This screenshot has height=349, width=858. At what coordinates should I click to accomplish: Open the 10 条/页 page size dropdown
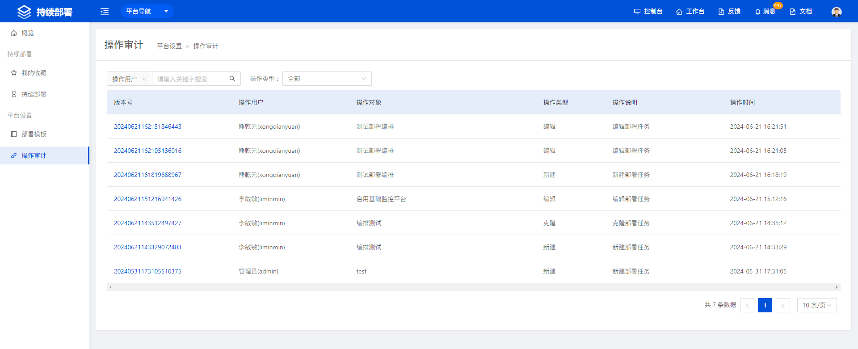click(817, 305)
